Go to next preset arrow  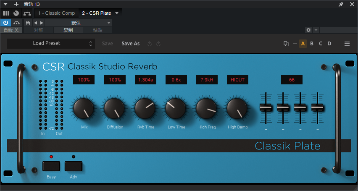coord(42,23)
